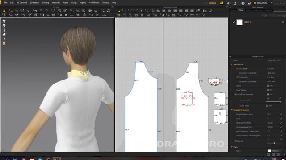Click the diamond mesh icon in 3D toolbar second row
This screenshot has width=286, height=160.
(54, 15)
